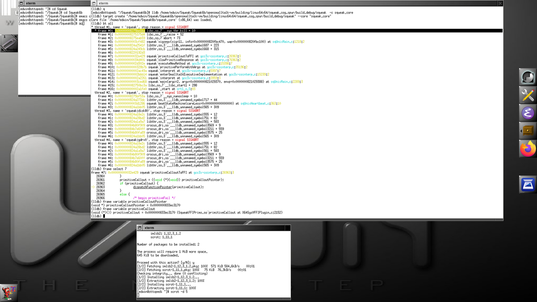
Task: Click the 'scrot -d 5' command line
Action: pos(178,292)
